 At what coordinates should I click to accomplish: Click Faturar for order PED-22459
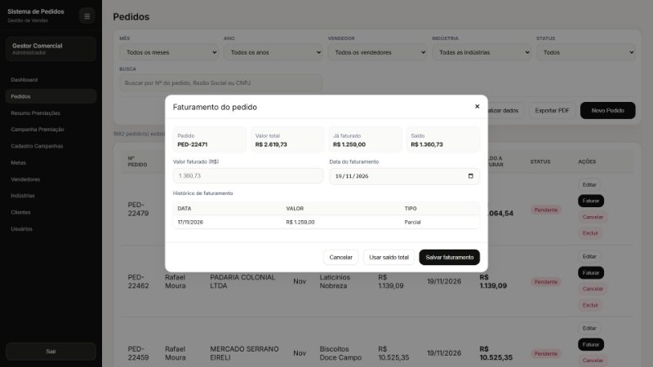point(590,344)
